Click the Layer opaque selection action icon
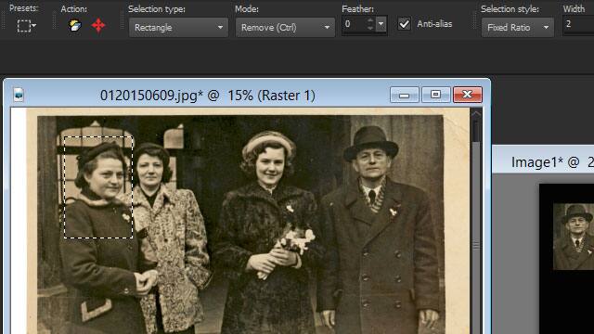 [x=75, y=25]
